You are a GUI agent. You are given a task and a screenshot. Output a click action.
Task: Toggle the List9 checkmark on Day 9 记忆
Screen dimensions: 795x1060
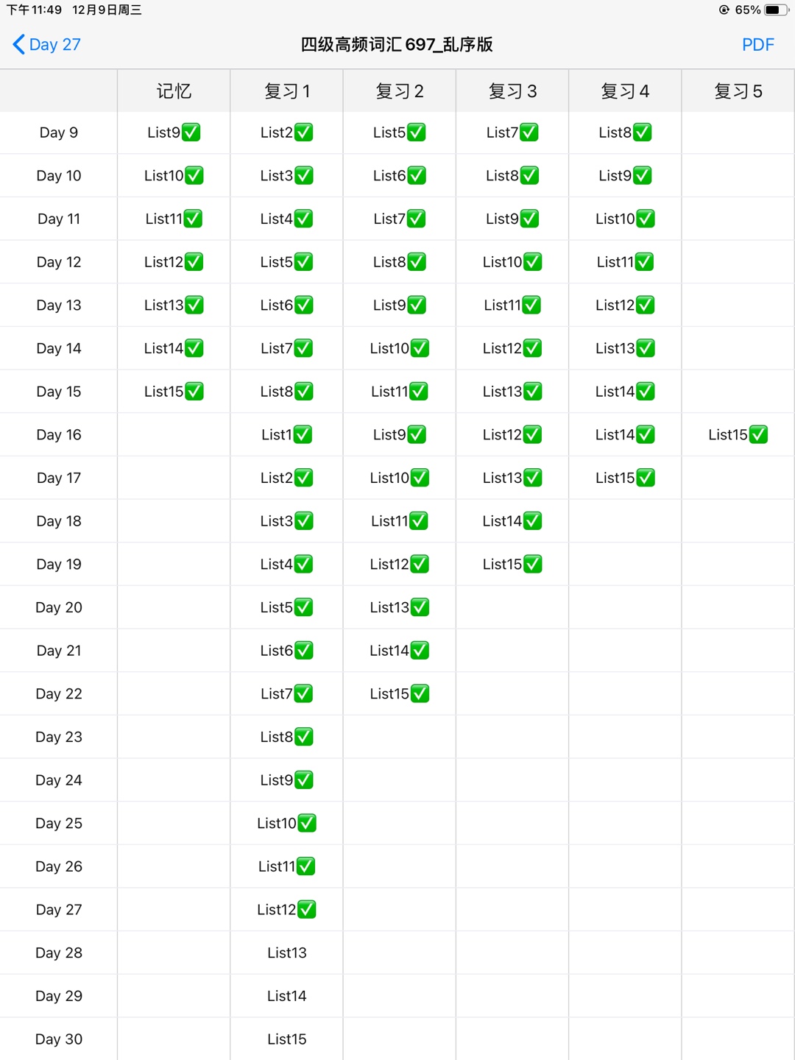tap(191, 132)
